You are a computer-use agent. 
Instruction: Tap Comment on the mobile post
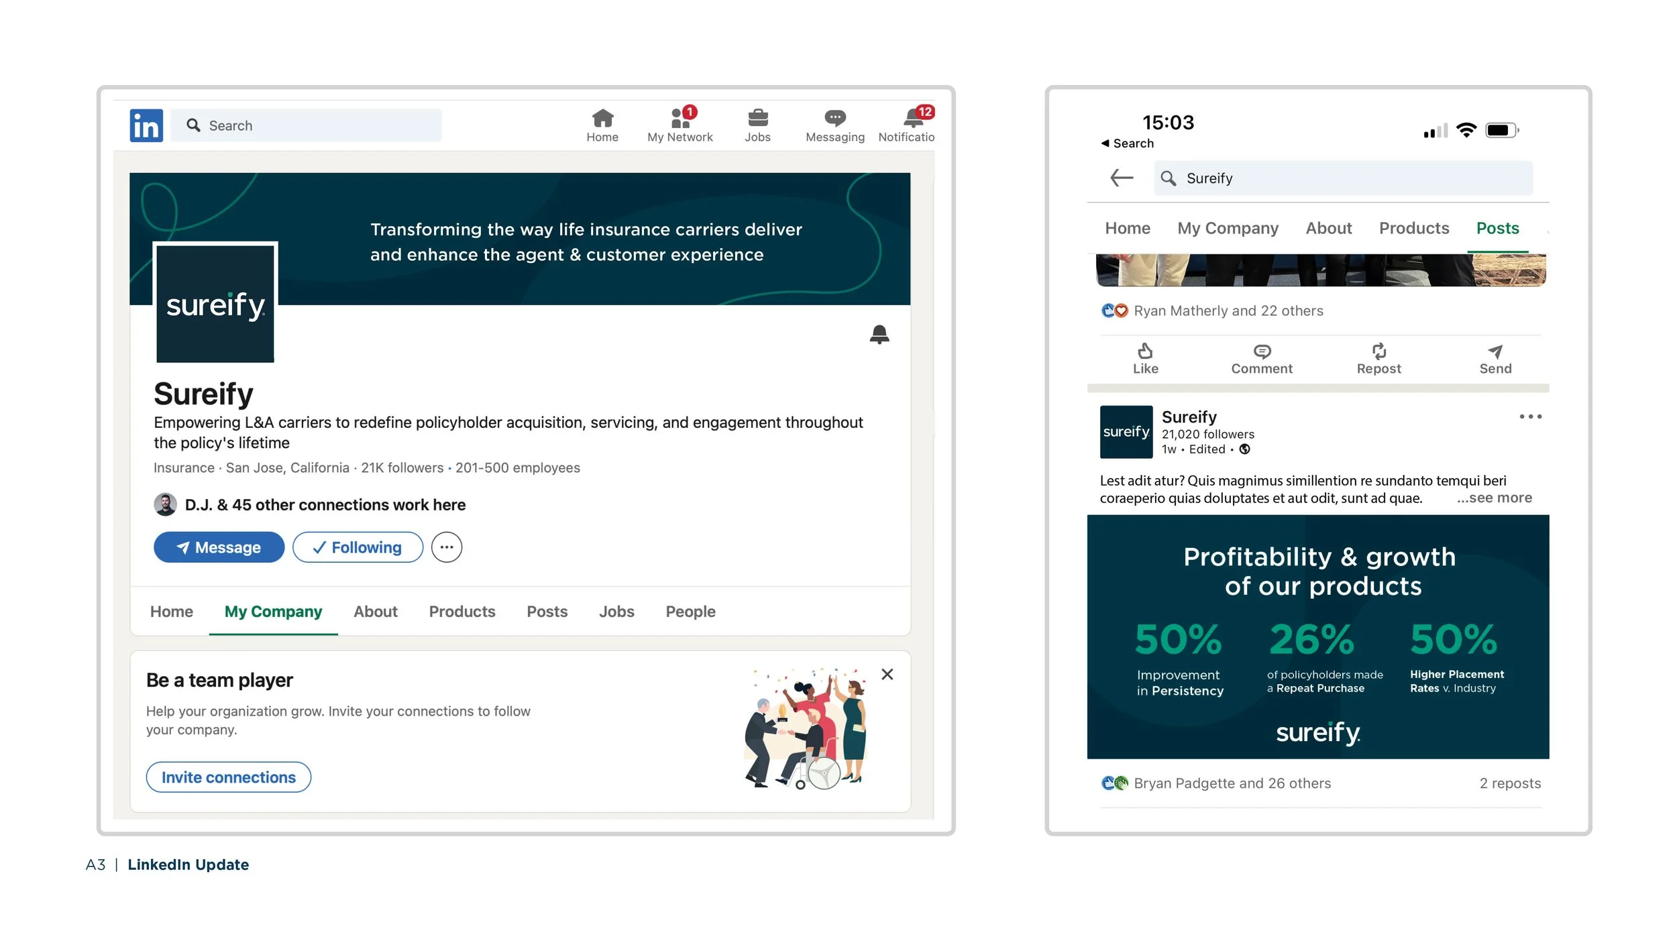point(1261,358)
